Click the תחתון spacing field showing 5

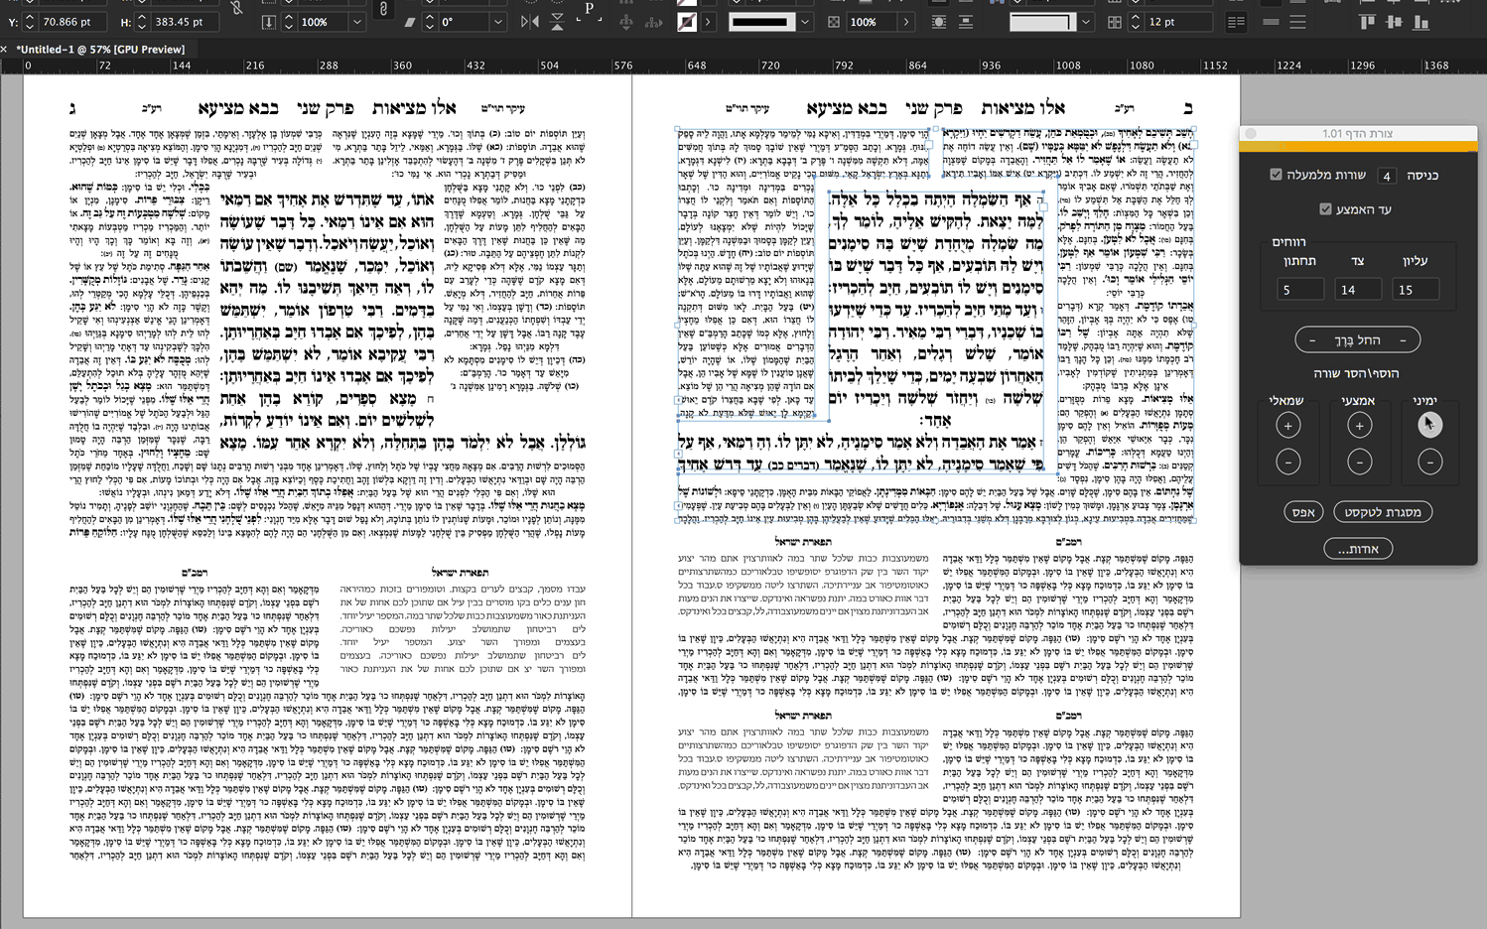pyautogui.click(x=1299, y=290)
